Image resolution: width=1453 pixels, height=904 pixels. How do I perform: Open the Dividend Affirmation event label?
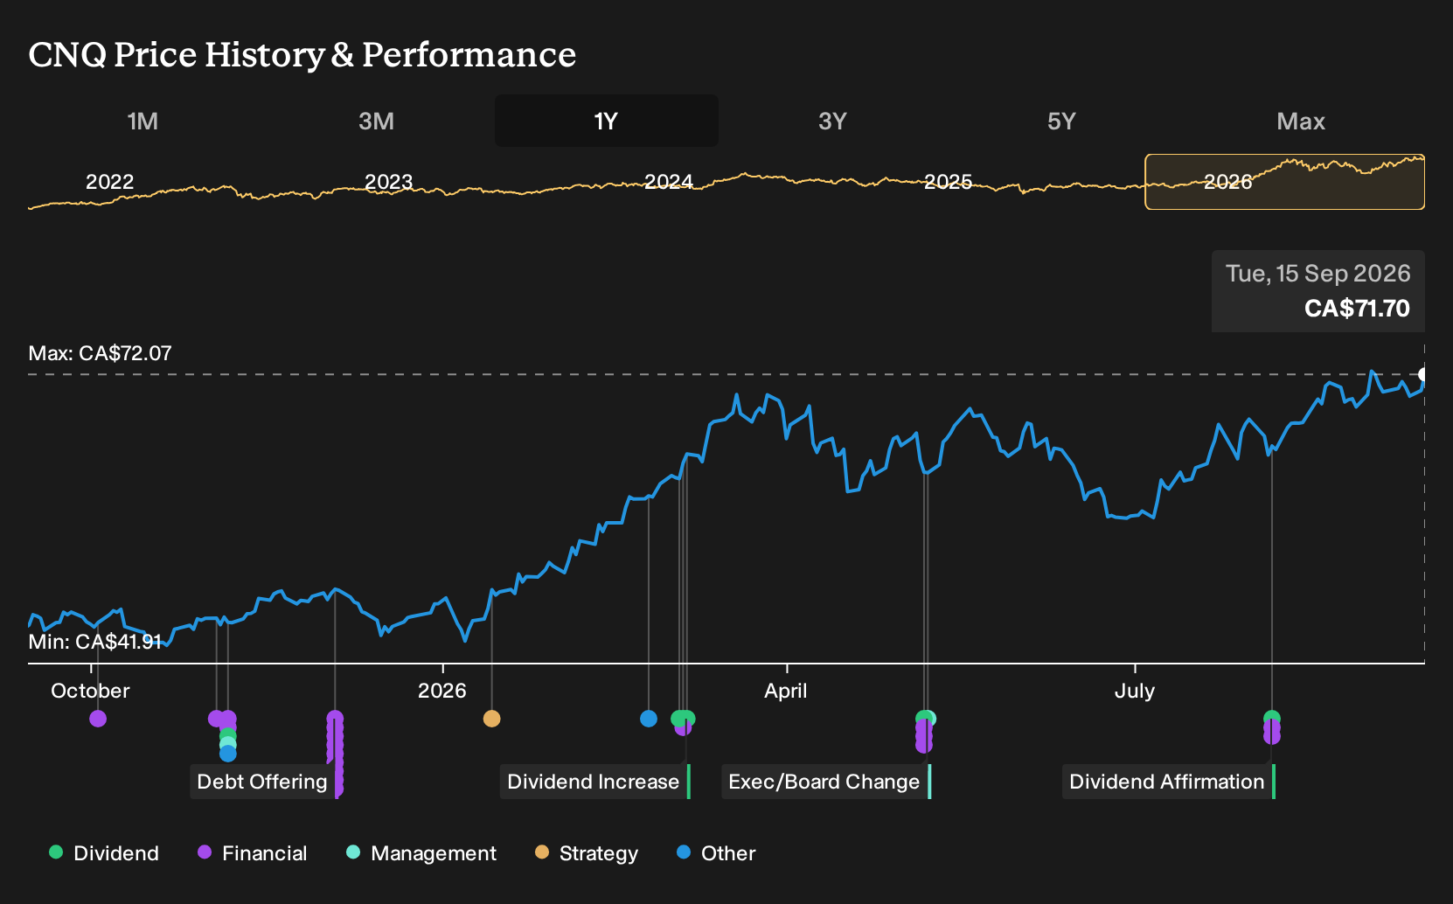(1167, 782)
